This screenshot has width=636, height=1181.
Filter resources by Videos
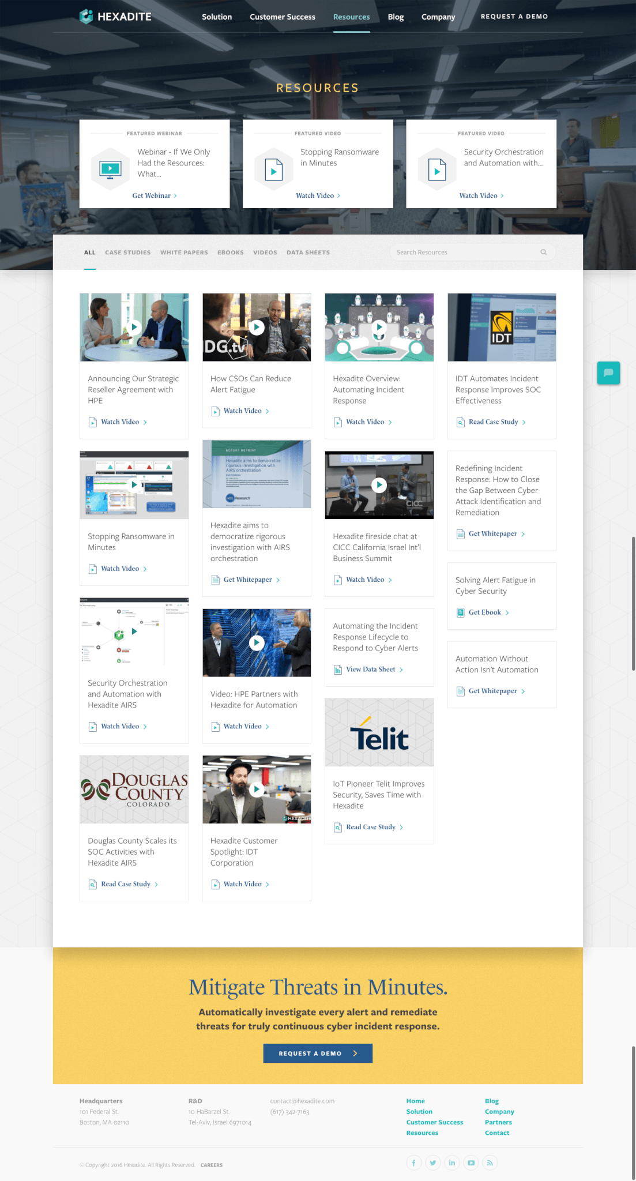(265, 253)
